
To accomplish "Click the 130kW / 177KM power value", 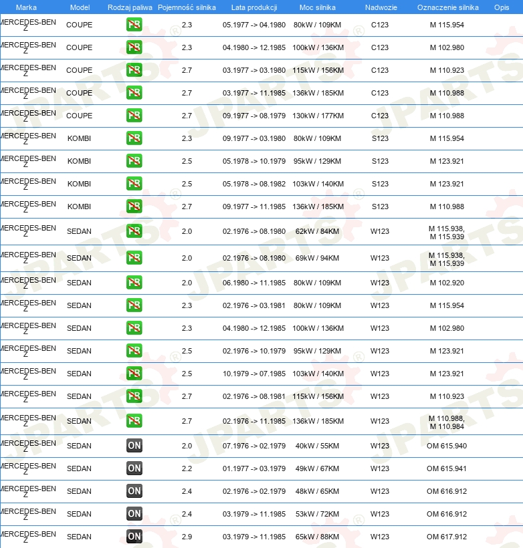I will [x=318, y=116].
